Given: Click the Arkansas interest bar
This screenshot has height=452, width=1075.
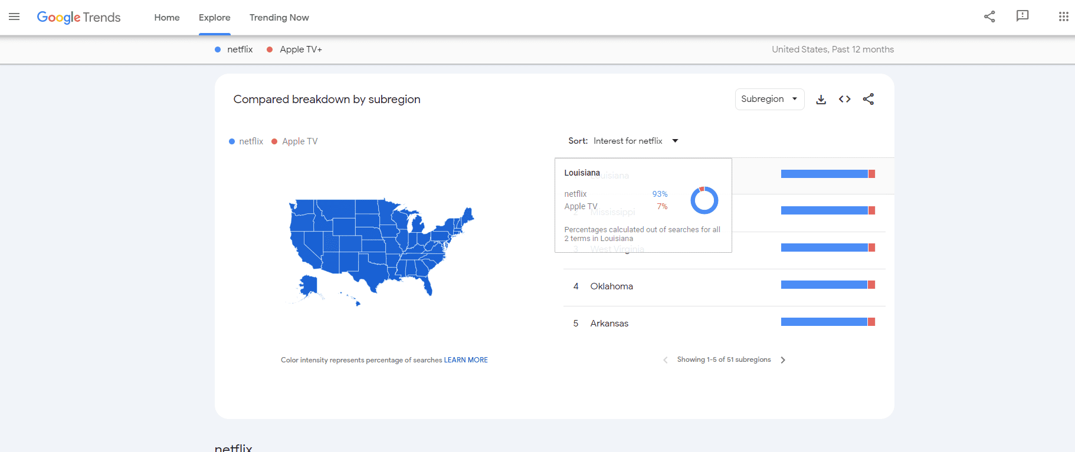Looking at the screenshot, I should (828, 322).
